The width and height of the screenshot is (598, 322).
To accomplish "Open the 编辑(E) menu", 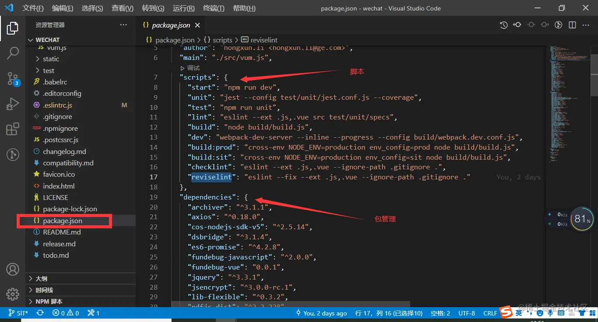I will [x=63, y=8].
